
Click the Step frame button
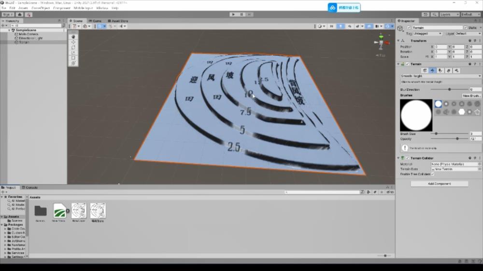(x=250, y=14)
